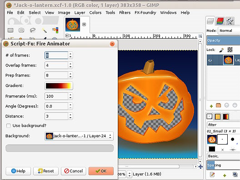Open the Paths dock tab
The image size is (240, 180).
click(x=230, y=21)
